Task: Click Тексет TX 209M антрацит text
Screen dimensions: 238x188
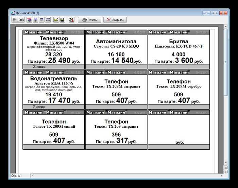Action: (116, 87)
